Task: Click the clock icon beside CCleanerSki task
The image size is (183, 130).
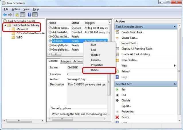Action: [50, 36]
